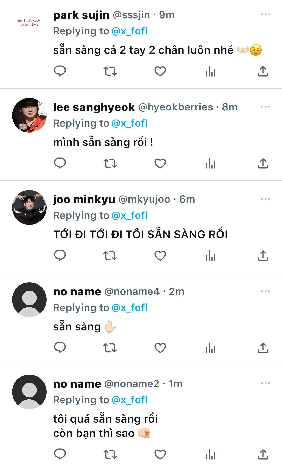Open more options on lee sanghyeok's tweet
Screen dimensions: 282x467
(265, 107)
